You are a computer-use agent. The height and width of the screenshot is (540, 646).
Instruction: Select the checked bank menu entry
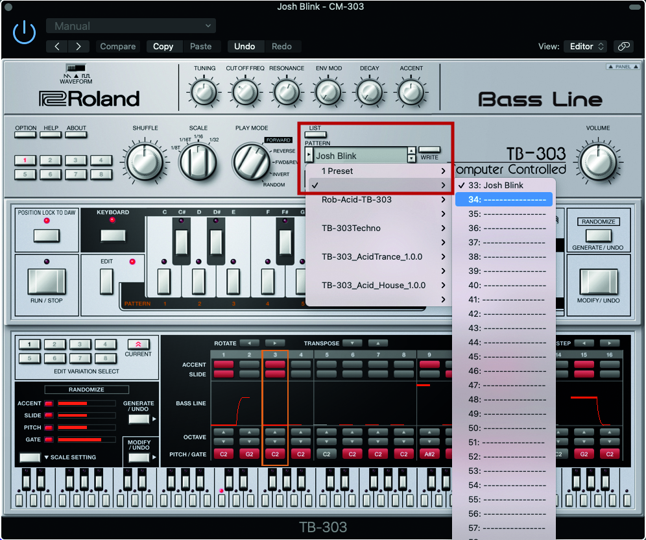[379, 185]
